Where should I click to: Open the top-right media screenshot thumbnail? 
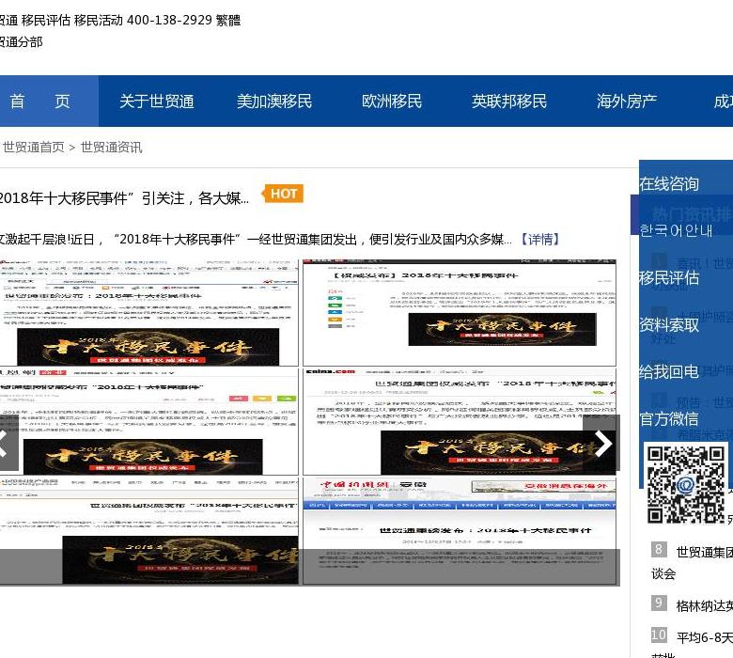[460, 312]
